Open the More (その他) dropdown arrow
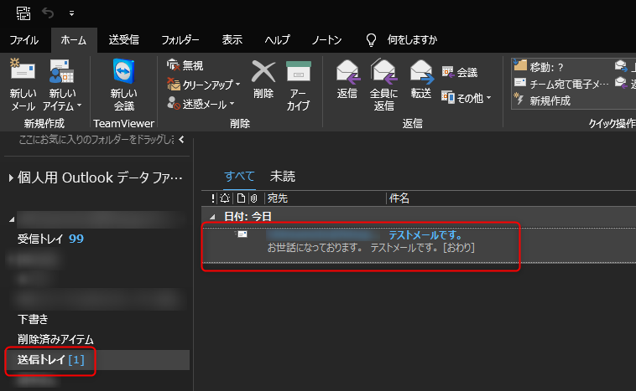Viewport: 636px width, 391px height. point(489,98)
